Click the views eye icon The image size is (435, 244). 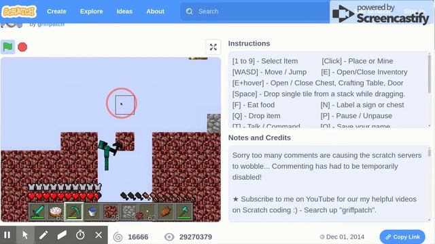169,237
